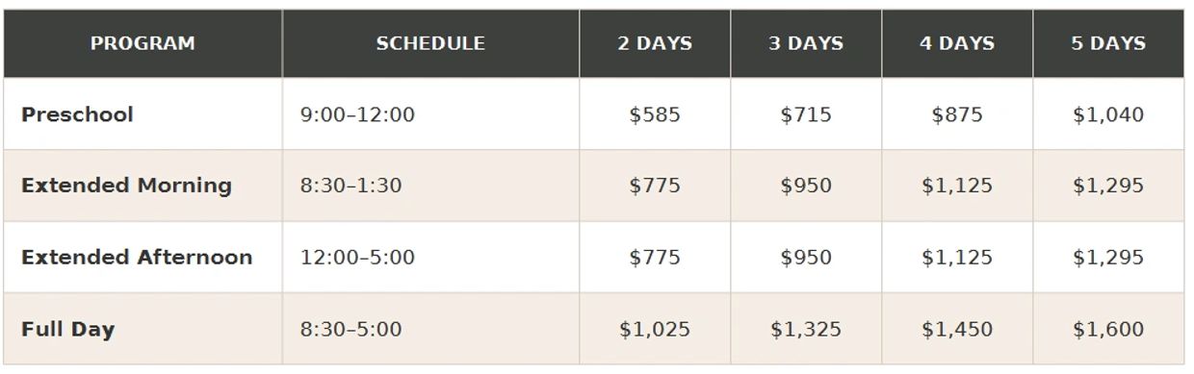The width and height of the screenshot is (1194, 374).
Task: Select the 3 DAYS column header
Action: 806,43
